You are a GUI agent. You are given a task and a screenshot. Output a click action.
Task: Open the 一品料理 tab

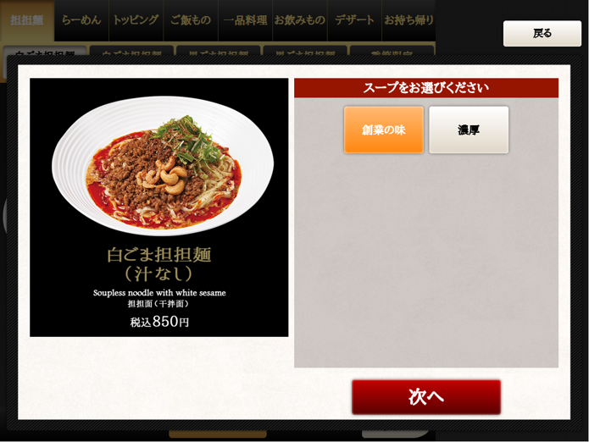pyautogui.click(x=245, y=20)
